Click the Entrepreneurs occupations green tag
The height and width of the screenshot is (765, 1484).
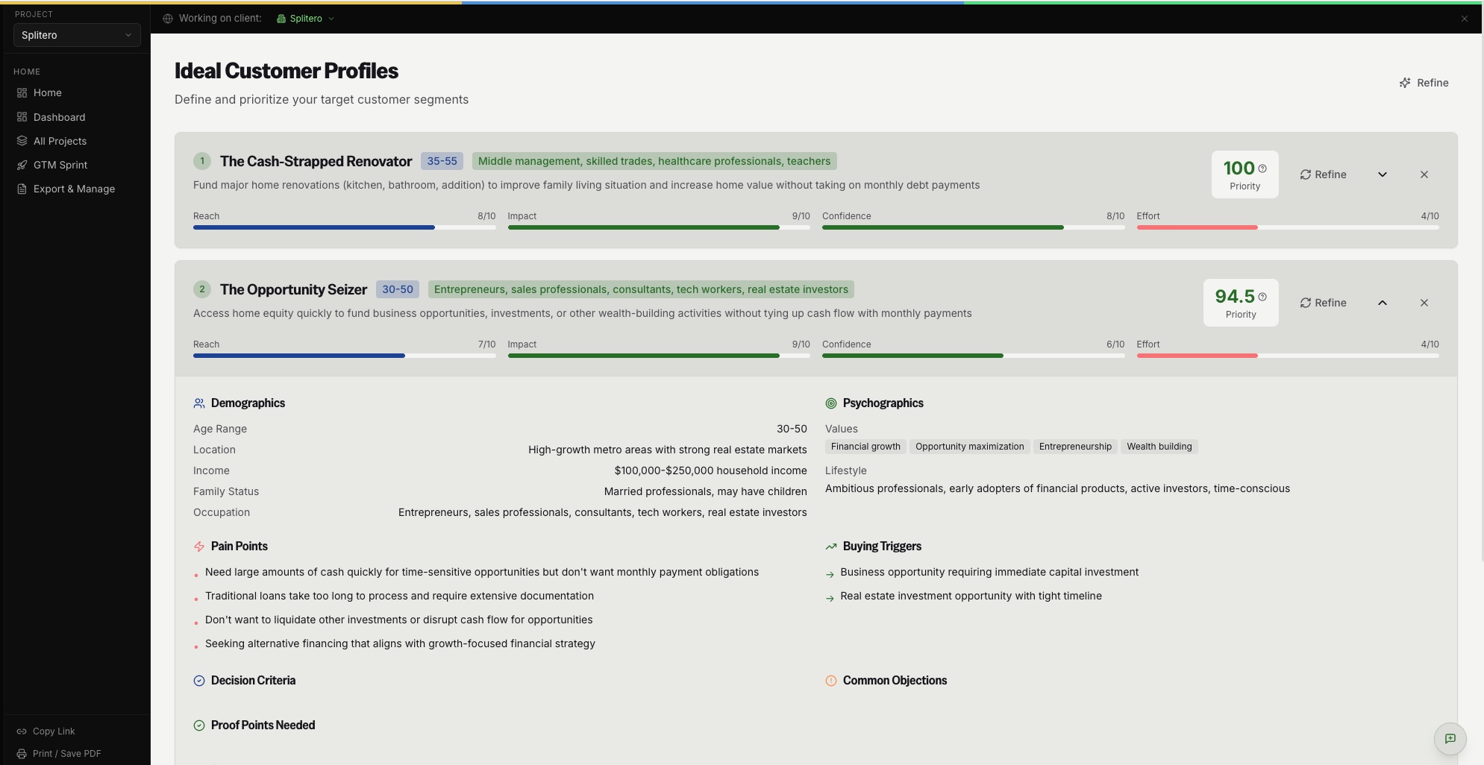[x=641, y=289]
